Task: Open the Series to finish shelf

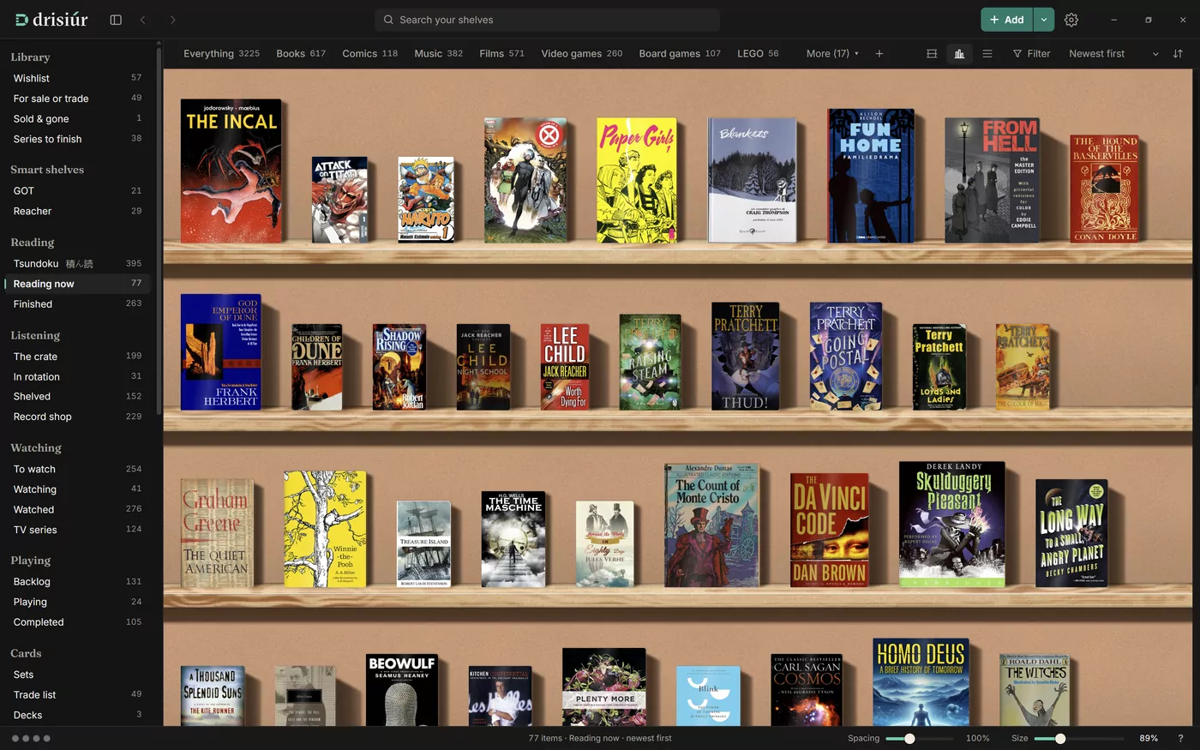Action: click(77, 139)
